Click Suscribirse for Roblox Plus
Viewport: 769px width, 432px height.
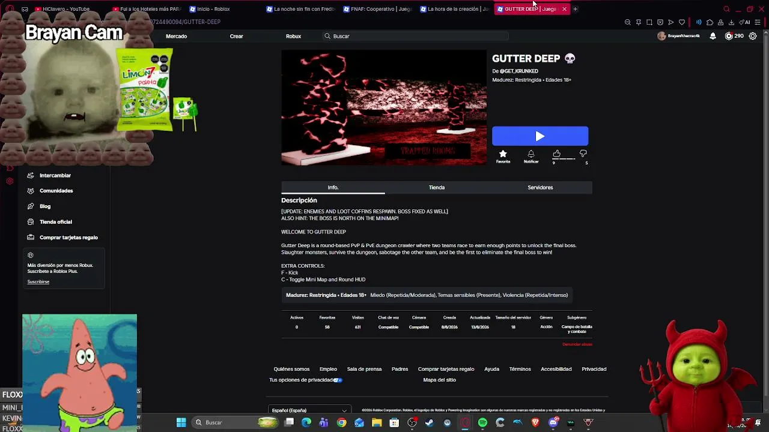38,282
